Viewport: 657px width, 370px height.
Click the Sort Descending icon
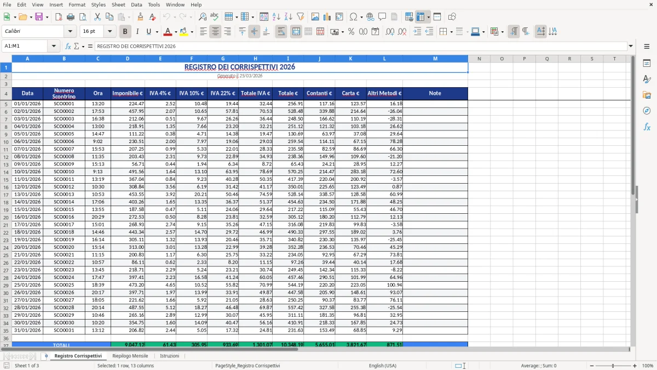289,17
